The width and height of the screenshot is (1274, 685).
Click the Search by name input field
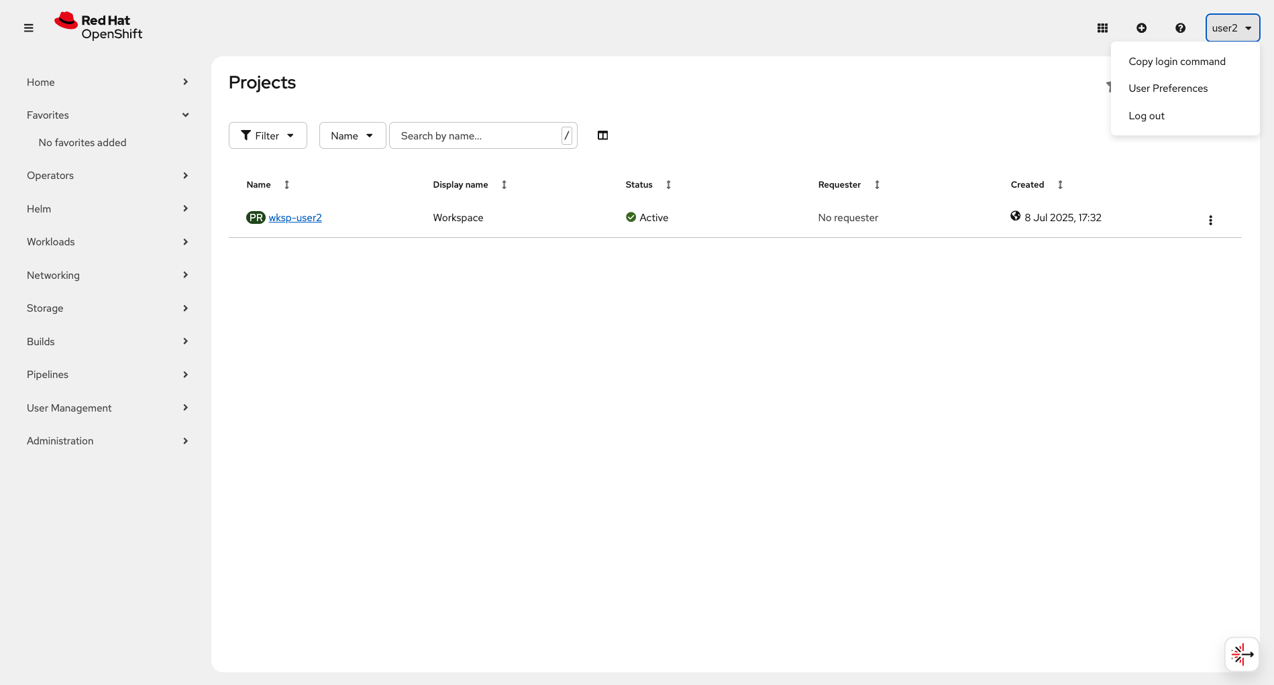click(x=476, y=135)
